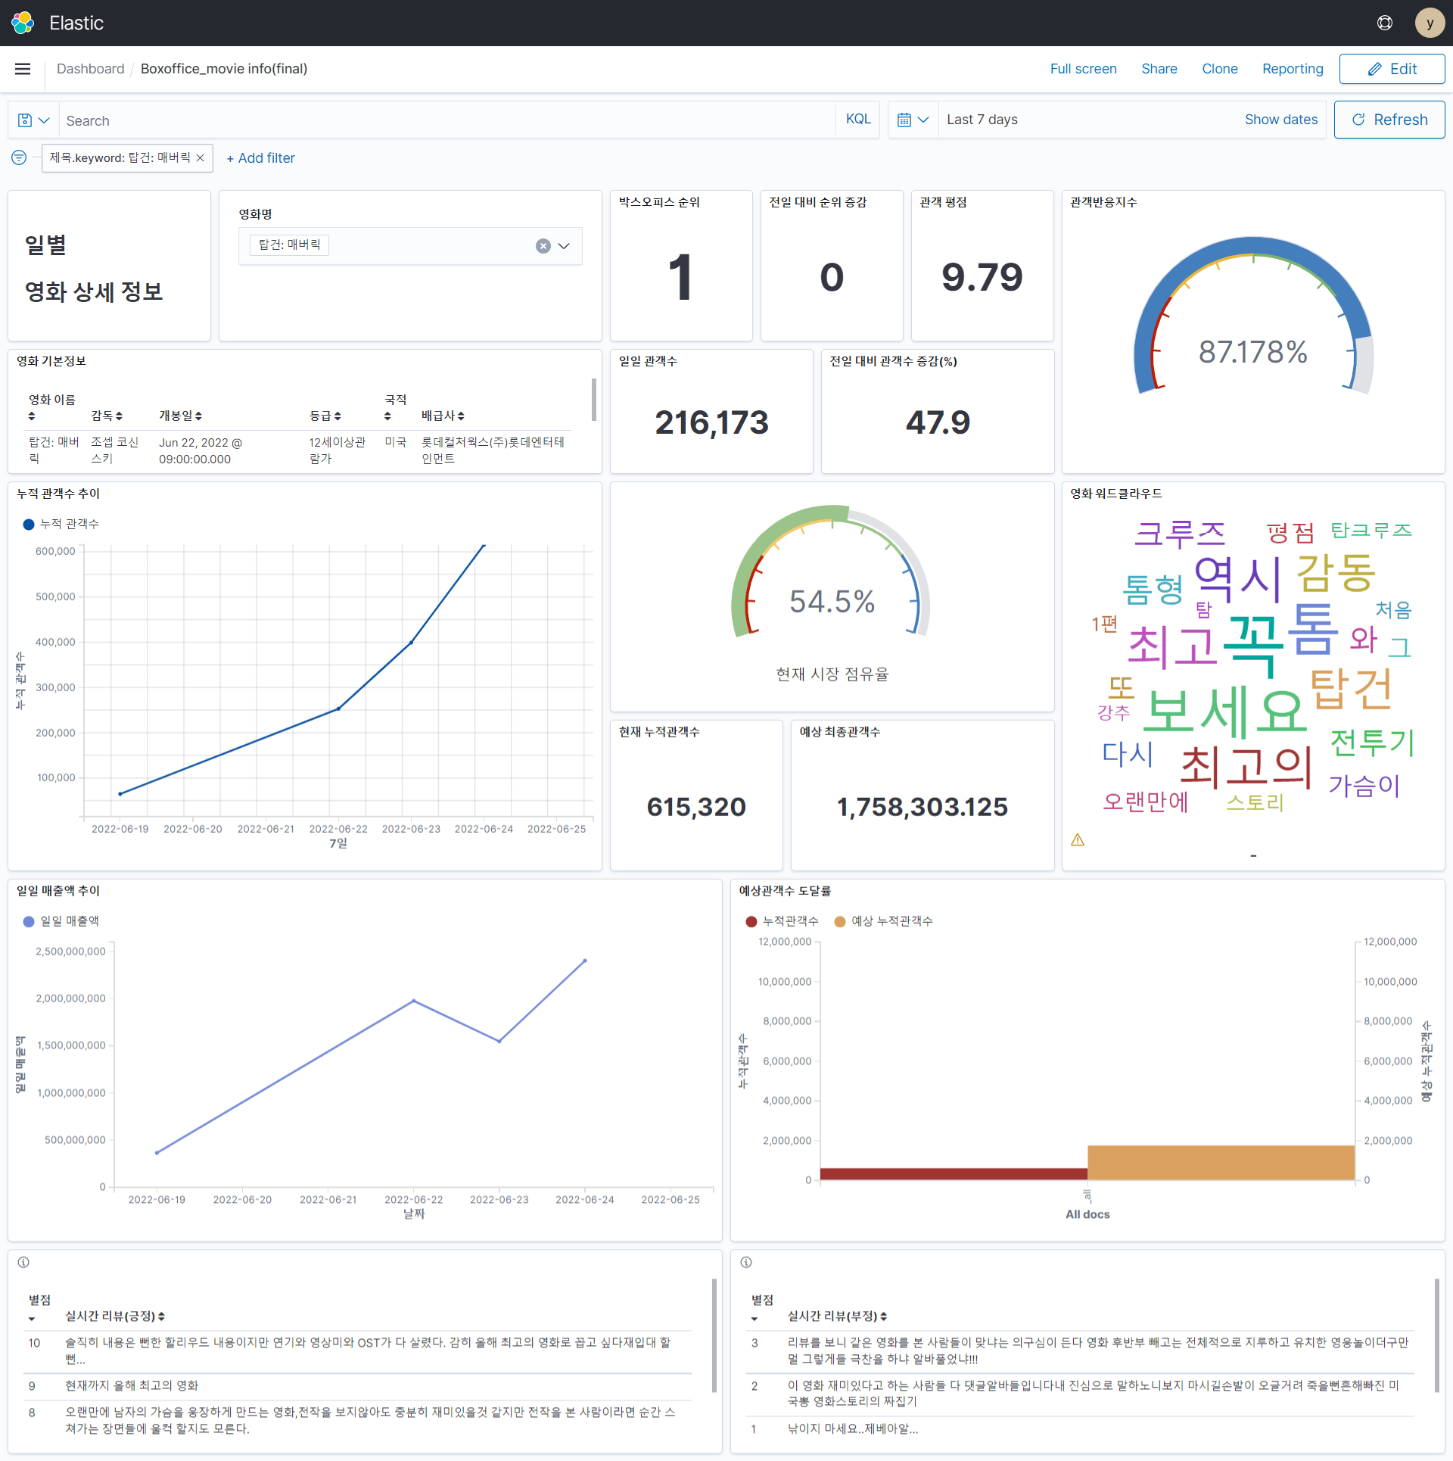Viewport: 1453px width, 1461px height.
Task: Click the Refresh button
Action: click(1389, 120)
